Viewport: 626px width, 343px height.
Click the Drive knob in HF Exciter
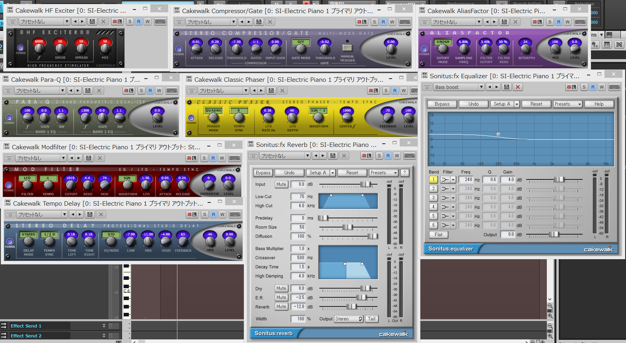pyautogui.click(x=60, y=48)
